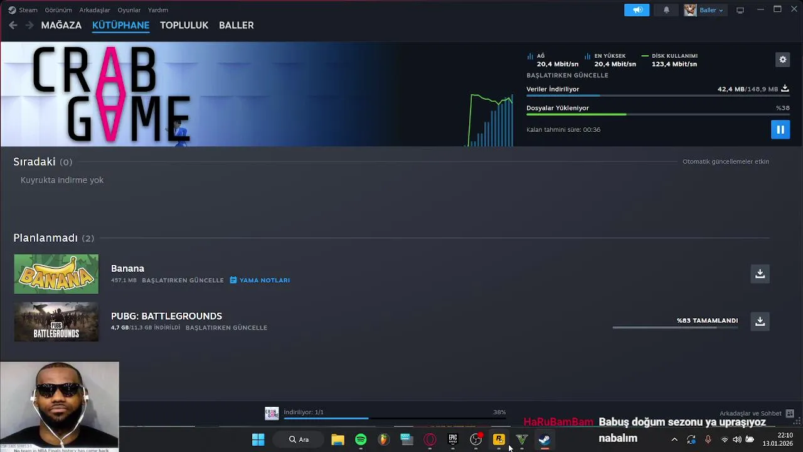The image size is (803, 452).
Task: Click %83 TAMAMLANDI label
Action: click(x=707, y=320)
